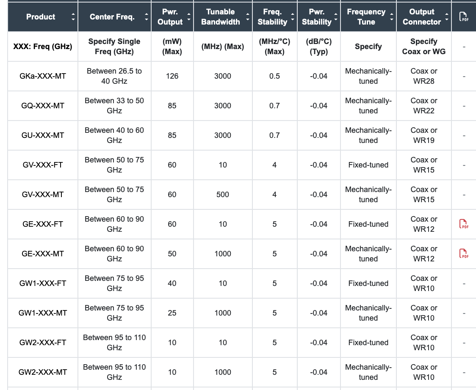Sort by Output Connector column arrows
476x390 pixels.
[x=447, y=17]
